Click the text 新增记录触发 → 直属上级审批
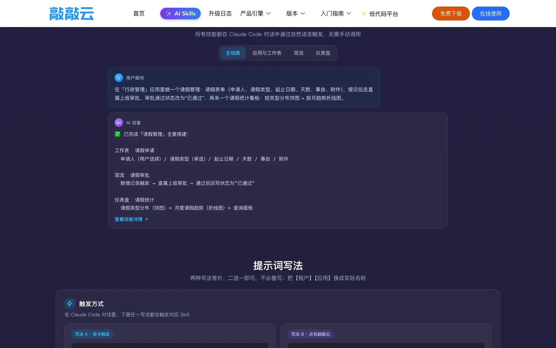 pos(154,183)
